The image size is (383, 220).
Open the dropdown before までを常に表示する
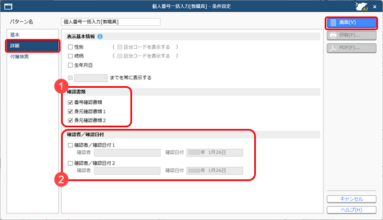91,78
